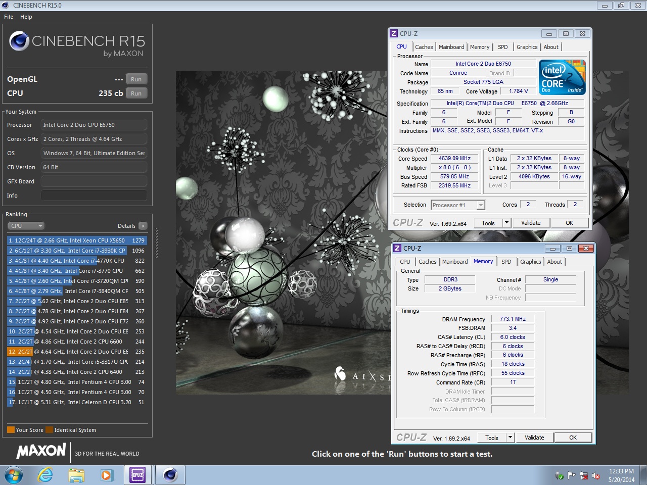Open Windows Explorer from taskbar

coord(76,475)
